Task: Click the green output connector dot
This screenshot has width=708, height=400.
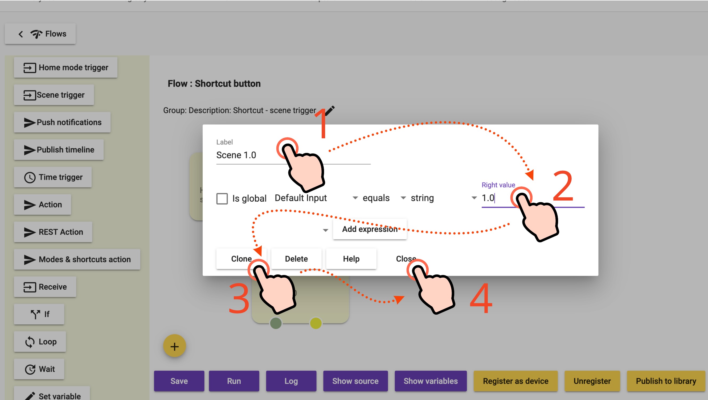Action: [276, 323]
